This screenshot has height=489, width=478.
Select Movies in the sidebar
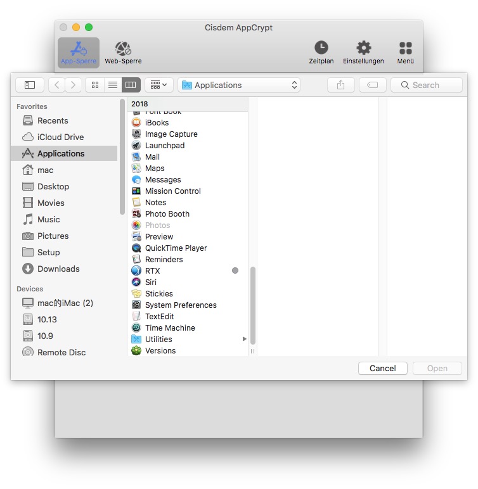(64, 203)
